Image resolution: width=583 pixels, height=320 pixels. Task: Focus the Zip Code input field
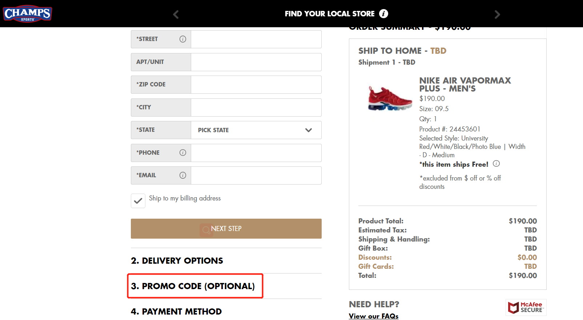[x=256, y=85]
